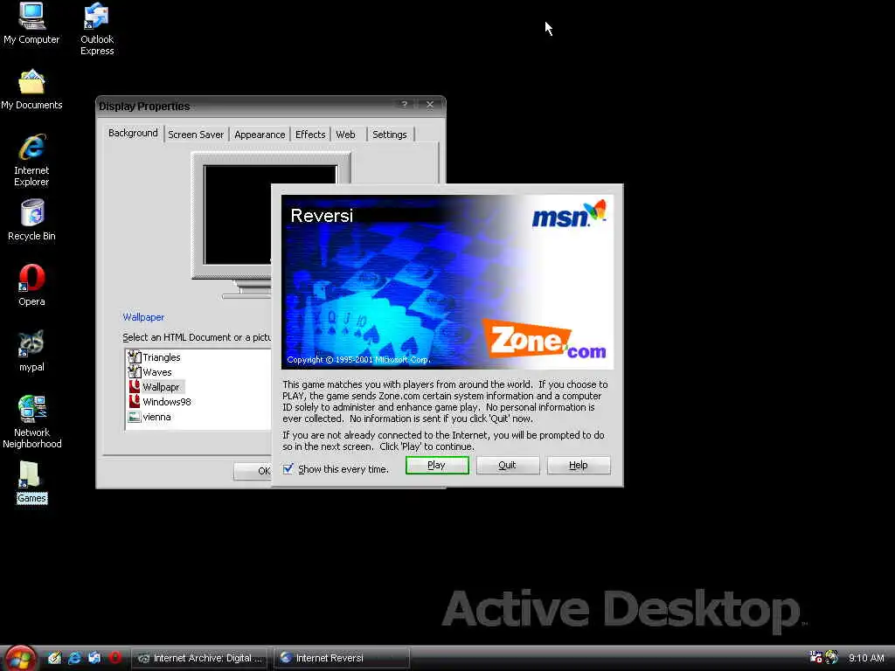This screenshot has height=671, width=895.
Task: Select the Triangles wallpaper name
Action: click(162, 357)
